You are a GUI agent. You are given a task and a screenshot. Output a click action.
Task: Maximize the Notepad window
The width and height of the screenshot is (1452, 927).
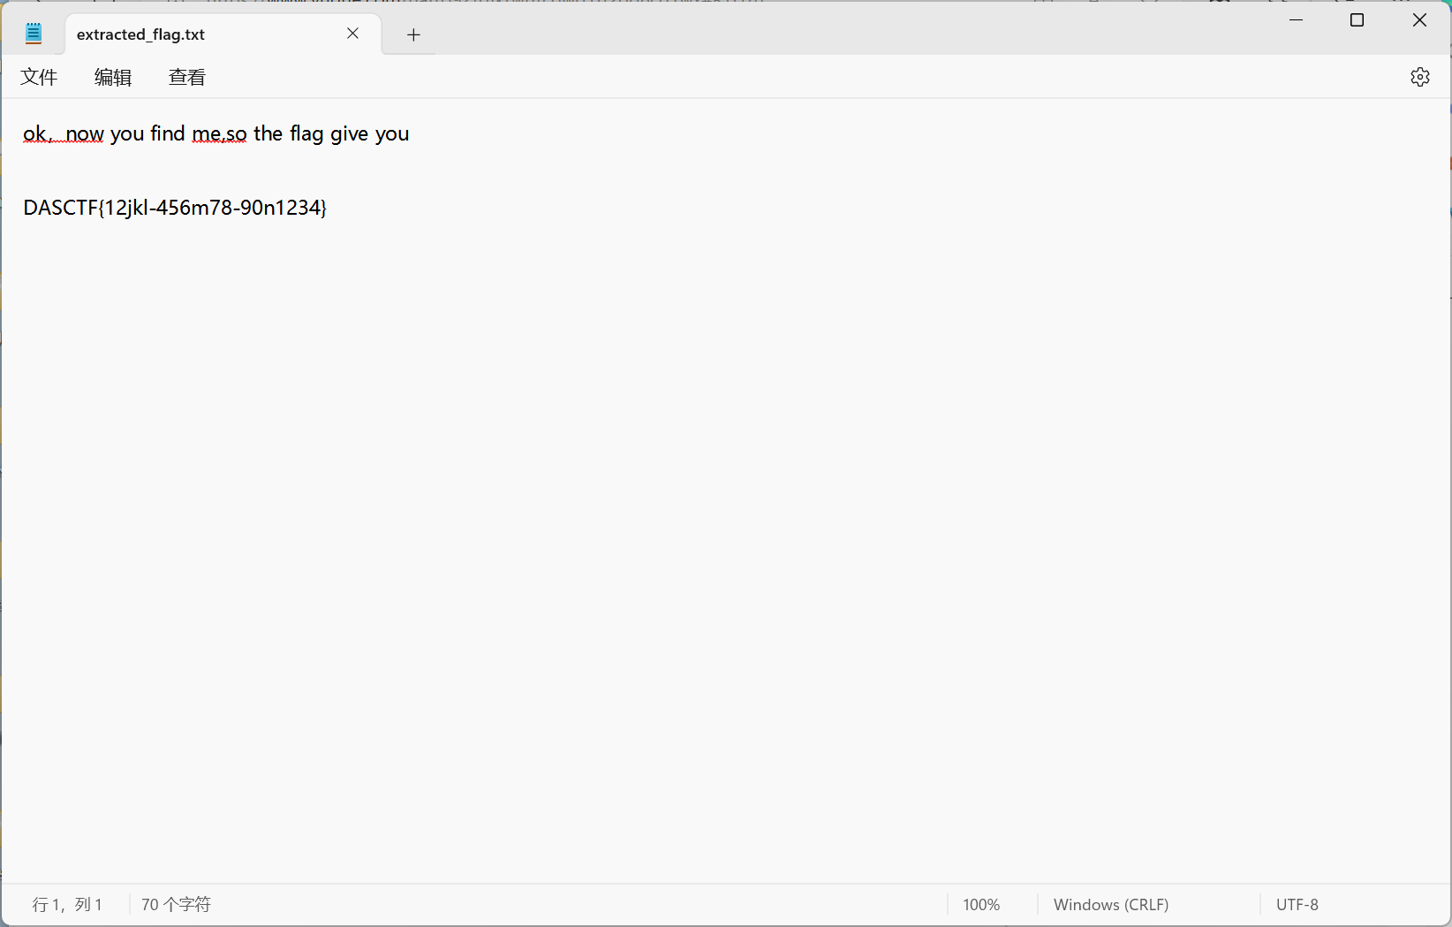[x=1357, y=20]
